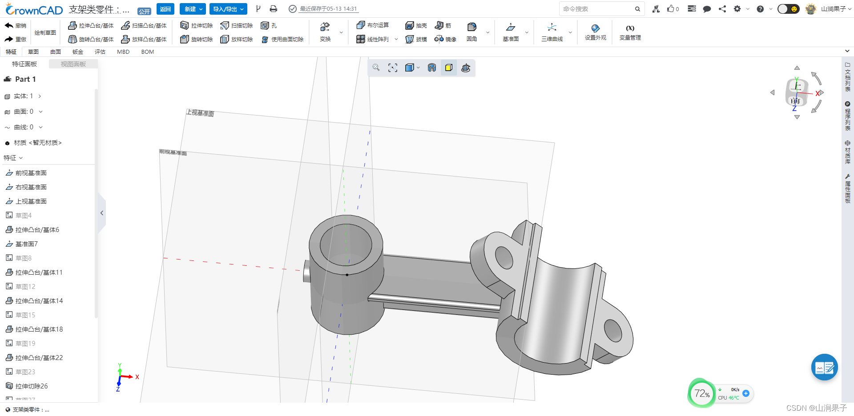Select 使用曲面切除 cut with surface tool
The height and width of the screenshot is (416, 854).
282,40
